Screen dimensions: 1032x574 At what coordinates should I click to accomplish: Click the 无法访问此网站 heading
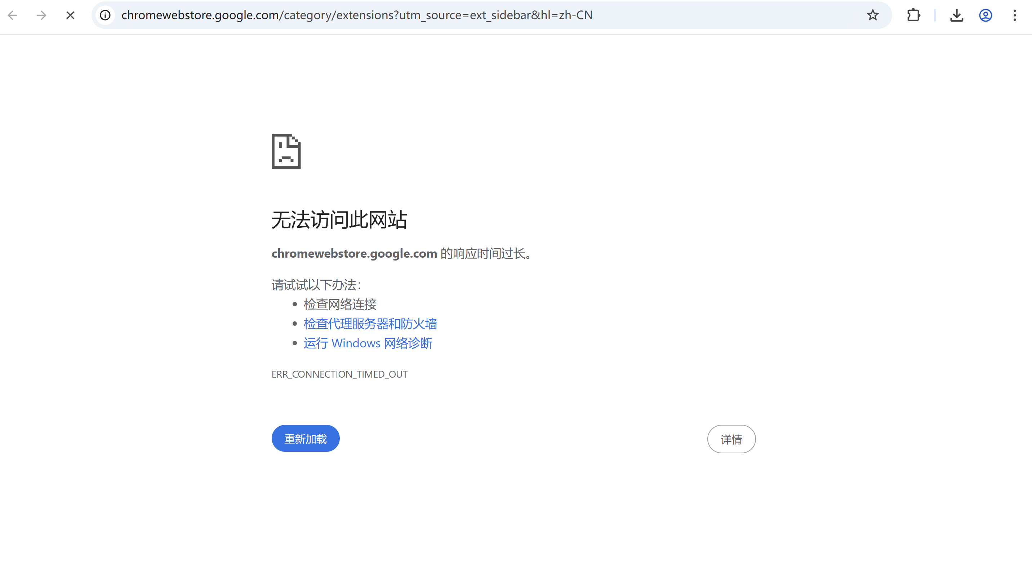coord(339,219)
